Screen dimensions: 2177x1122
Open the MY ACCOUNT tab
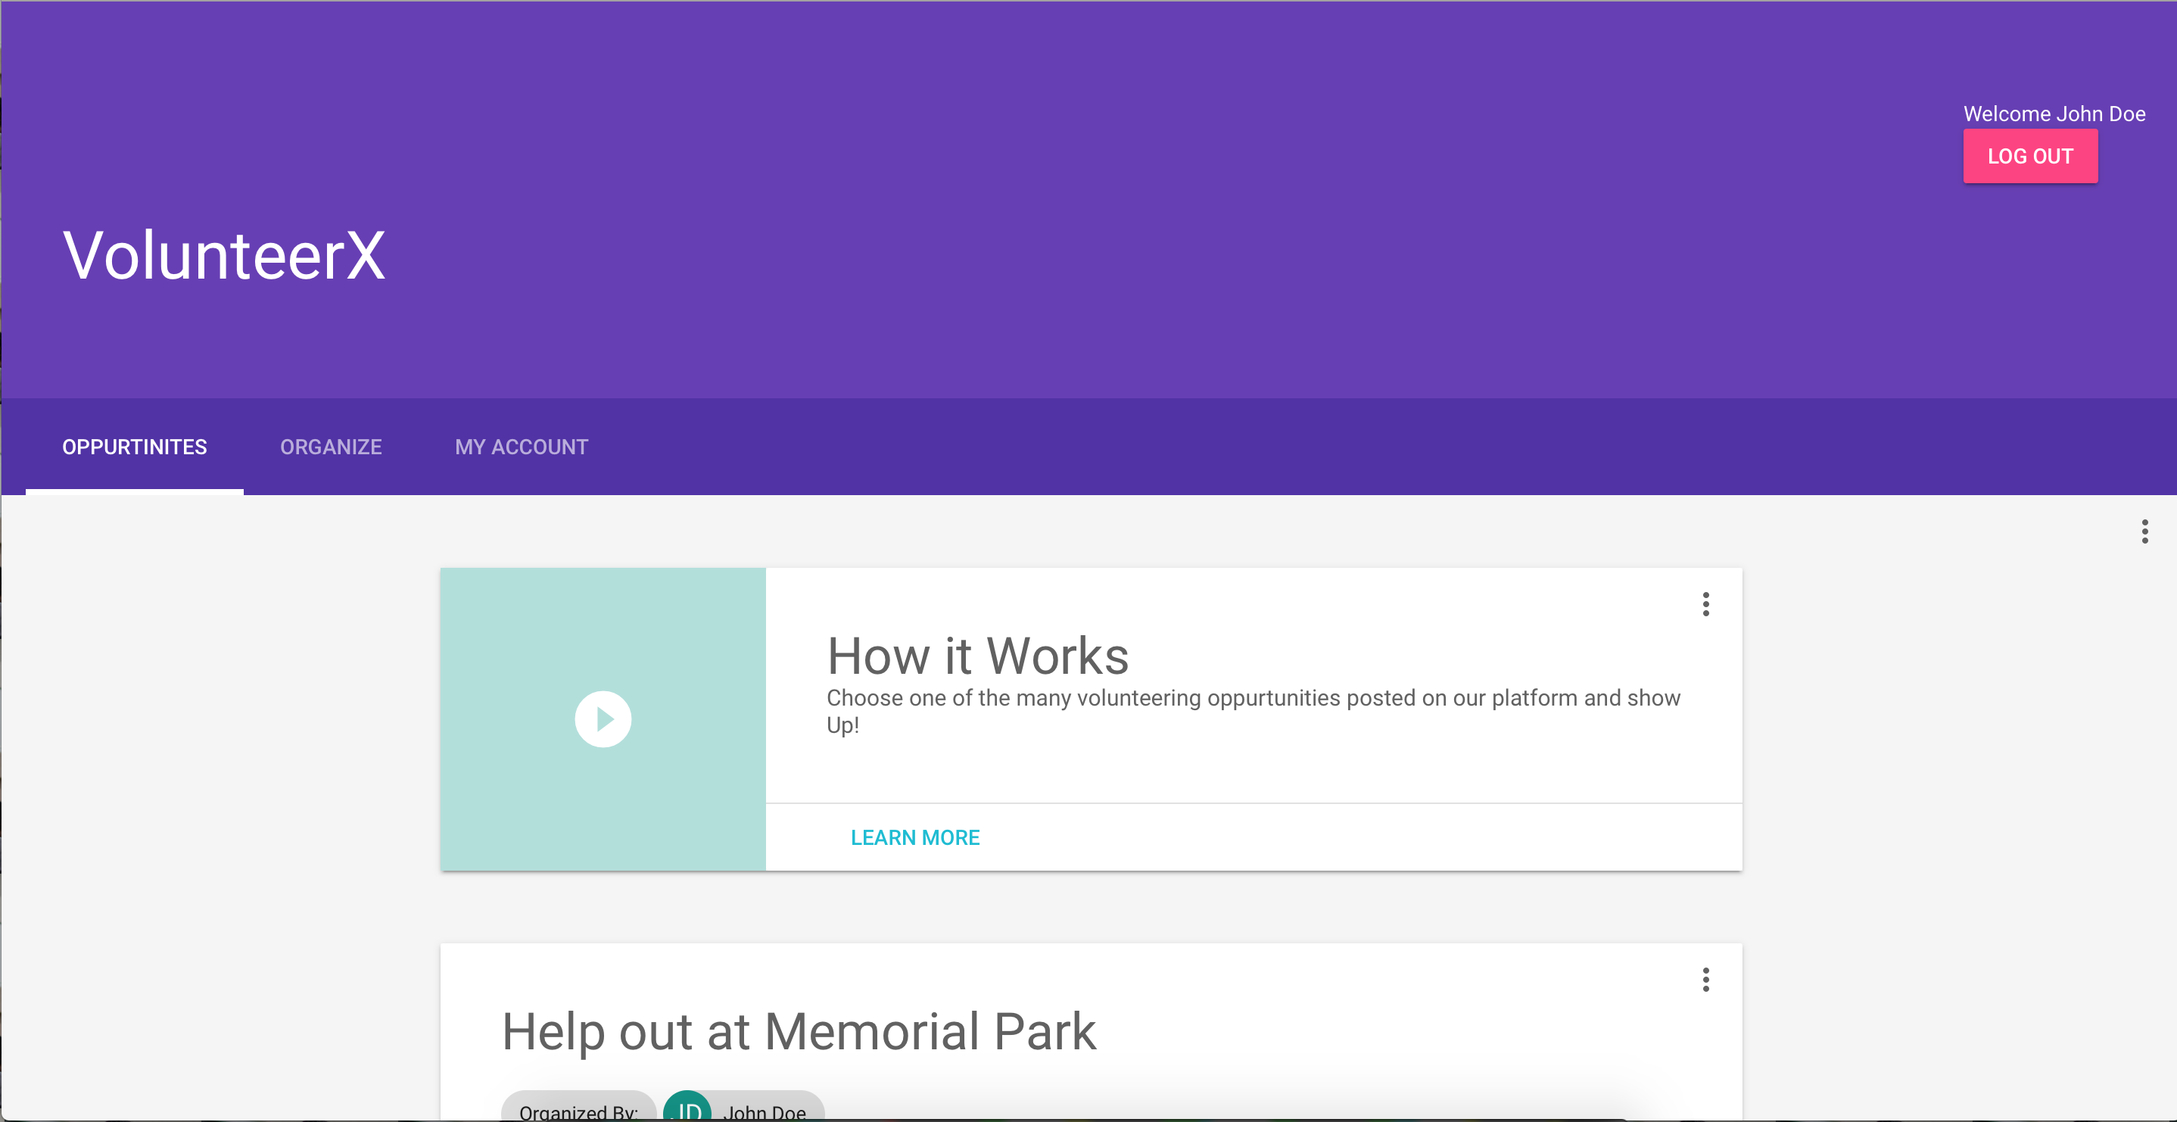521,447
